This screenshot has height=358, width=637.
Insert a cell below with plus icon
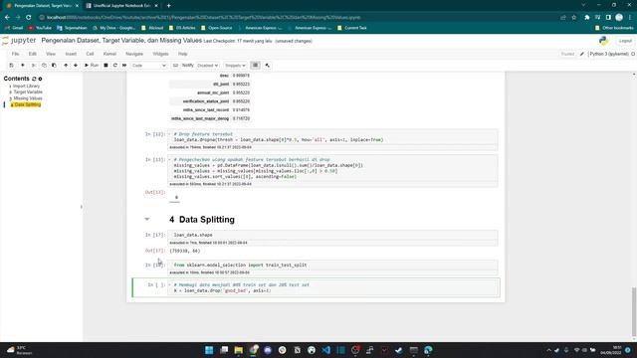point(23,66)
